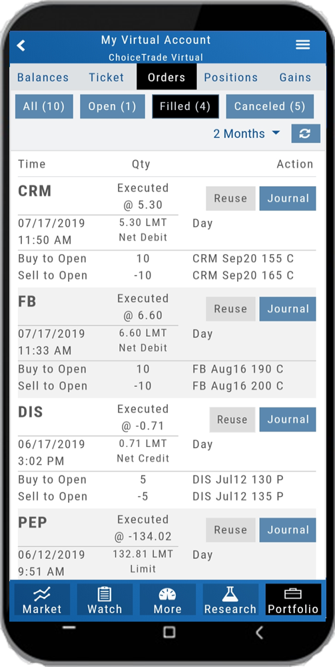335x667 pixels.
Task: Show All (10) orders
Action: (x=44, y=106)
